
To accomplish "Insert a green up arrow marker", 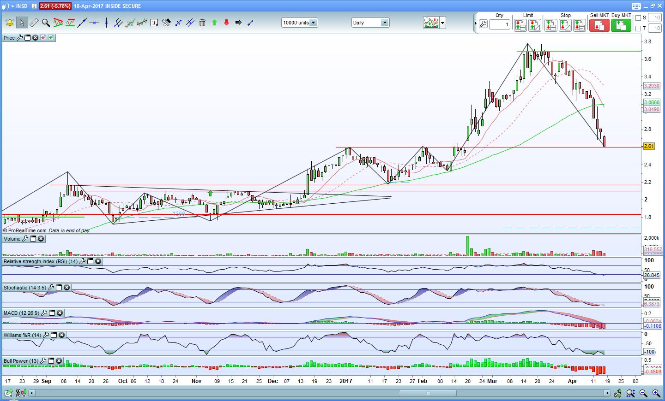I will (x=214, y=23).
